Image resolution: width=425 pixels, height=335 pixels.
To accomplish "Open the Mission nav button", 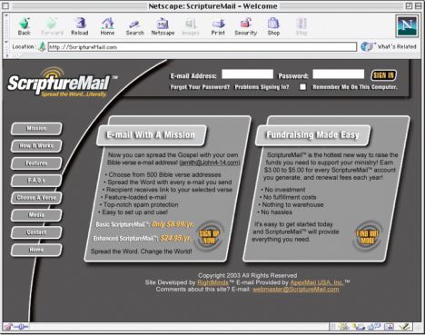I will [36, 129].
